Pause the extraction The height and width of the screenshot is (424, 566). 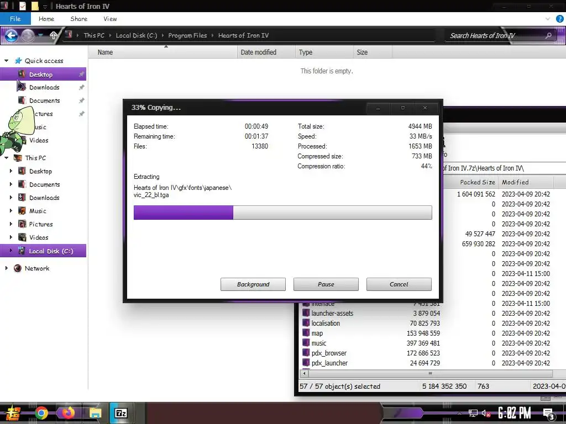[x=326, y=284]
